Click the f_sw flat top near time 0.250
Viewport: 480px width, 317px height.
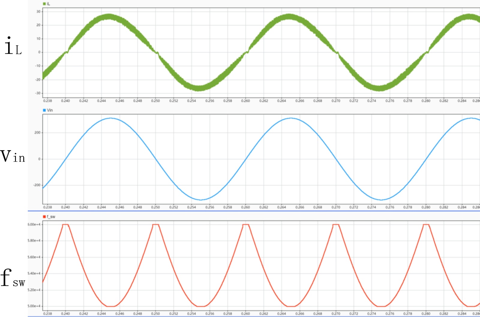[156, 225]
